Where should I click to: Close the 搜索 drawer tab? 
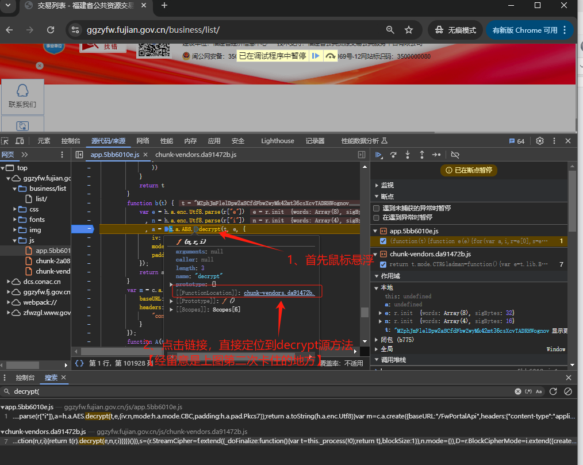64,377
